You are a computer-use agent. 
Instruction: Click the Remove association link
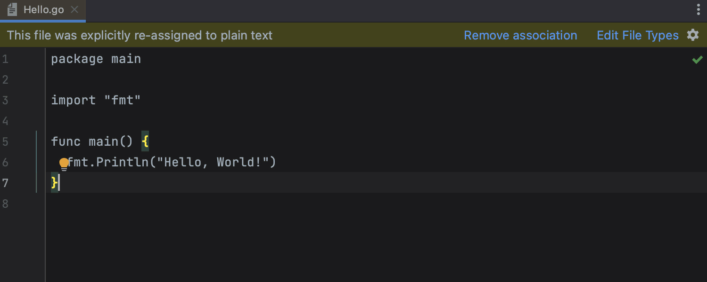pyautogui.click(x=520, y=35)
